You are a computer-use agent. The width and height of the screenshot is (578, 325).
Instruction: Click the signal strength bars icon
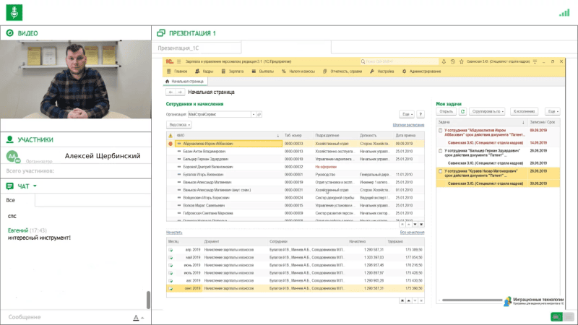564,12
